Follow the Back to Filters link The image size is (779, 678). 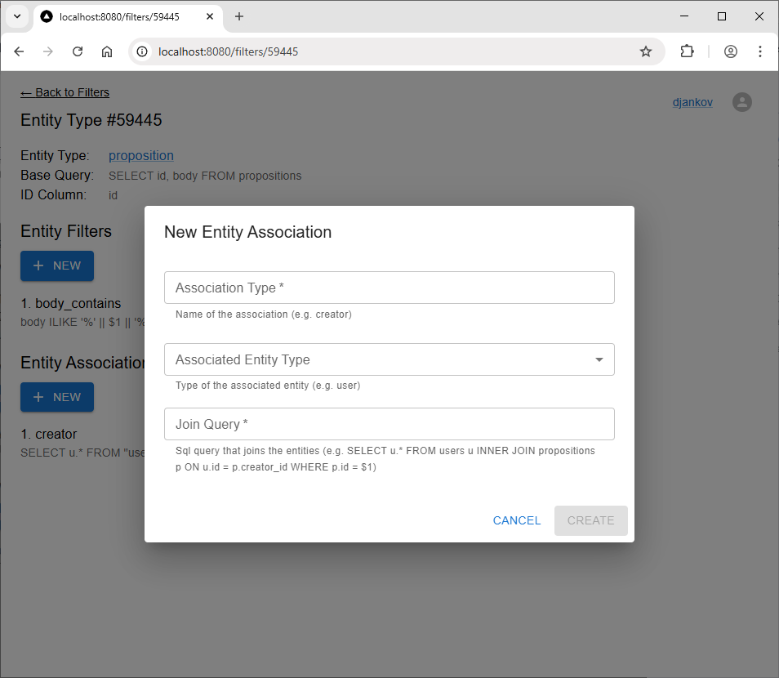[65, 92]
